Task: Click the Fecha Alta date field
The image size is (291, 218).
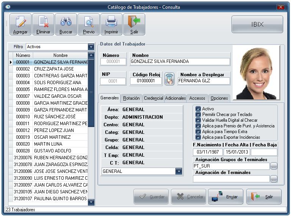Action: [x=237, y=152]
